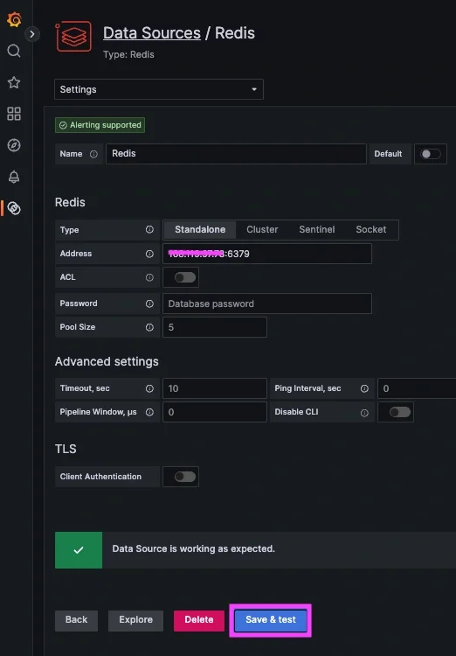Enable the ACL toggle
Screen dimensions: 456x656
(x=185, y=277)
